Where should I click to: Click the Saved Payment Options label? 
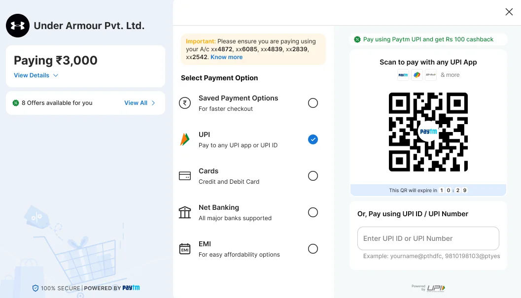(238, 99)
